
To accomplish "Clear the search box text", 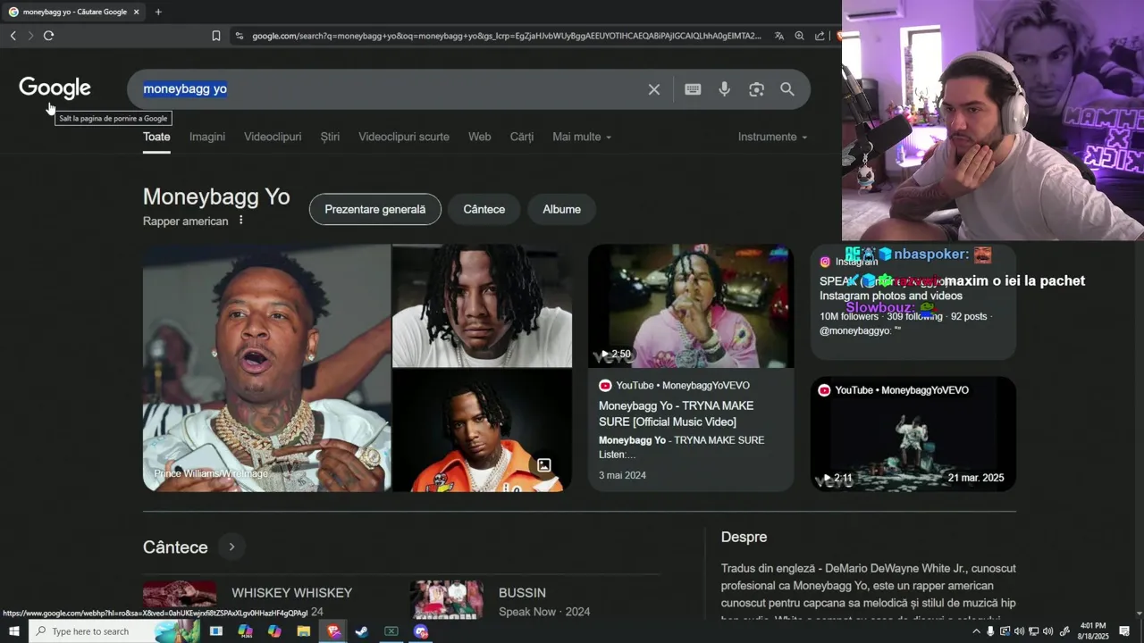I will pos(654,89).
